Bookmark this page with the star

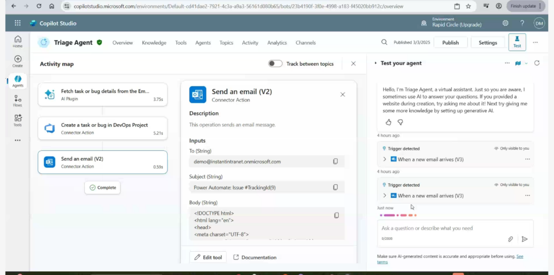pyautogui.click(x=468, y=6)
